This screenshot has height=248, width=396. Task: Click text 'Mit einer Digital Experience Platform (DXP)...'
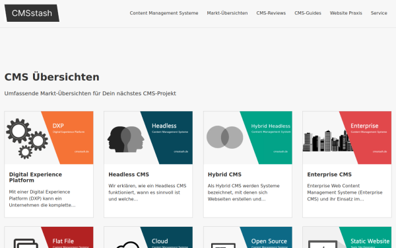click(42, 198)
